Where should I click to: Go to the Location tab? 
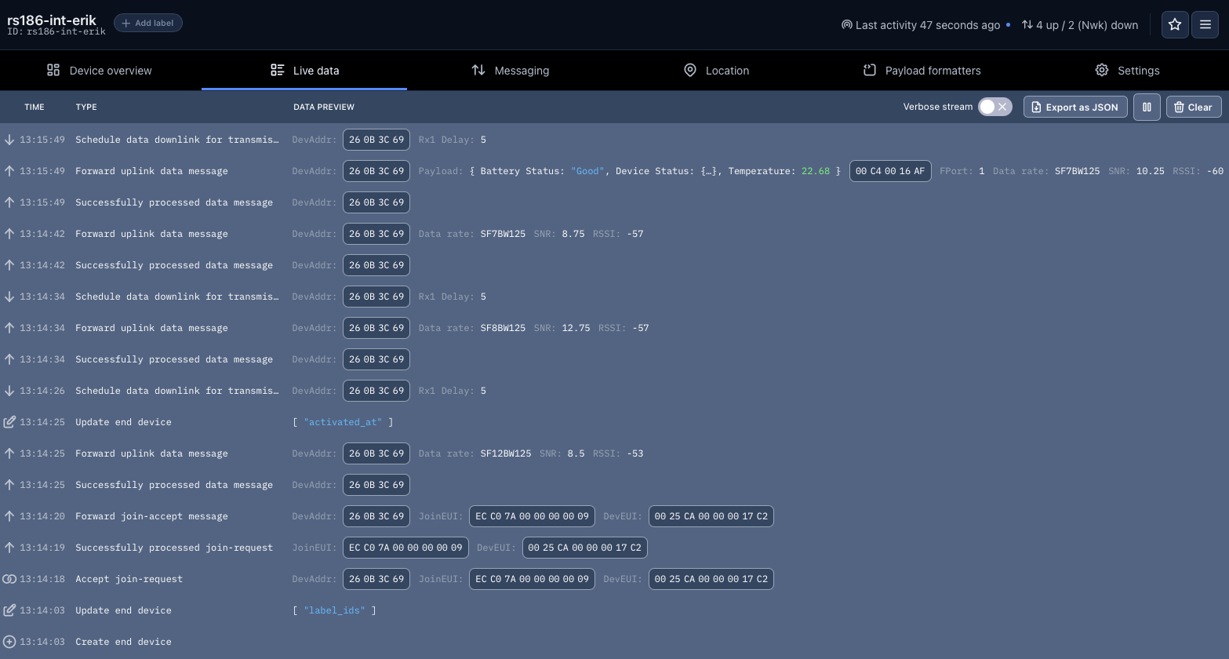[x=717, y=71]
